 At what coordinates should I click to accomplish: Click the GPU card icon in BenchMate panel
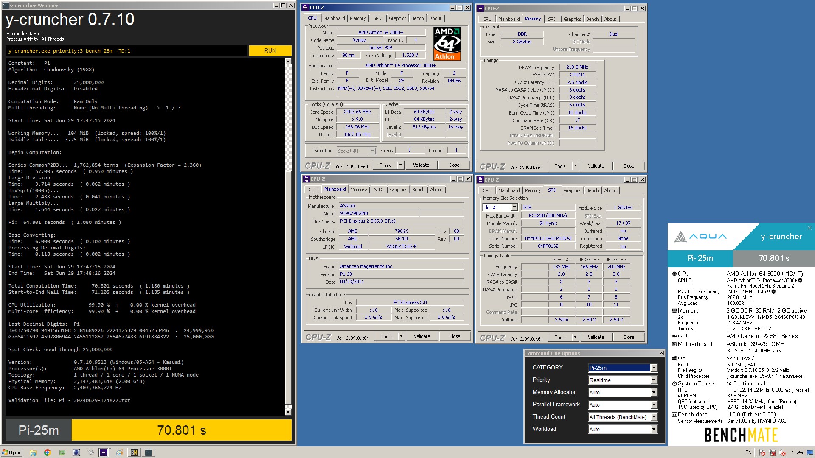click(674, 336)
